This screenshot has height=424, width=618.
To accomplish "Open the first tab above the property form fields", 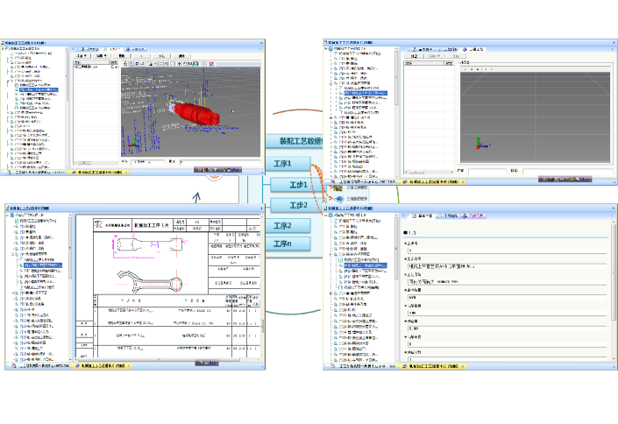I will (x=422, y=216).
